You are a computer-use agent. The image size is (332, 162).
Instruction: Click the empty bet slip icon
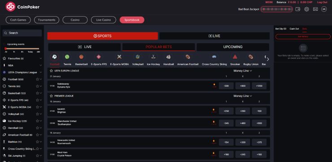pos(303,48)
